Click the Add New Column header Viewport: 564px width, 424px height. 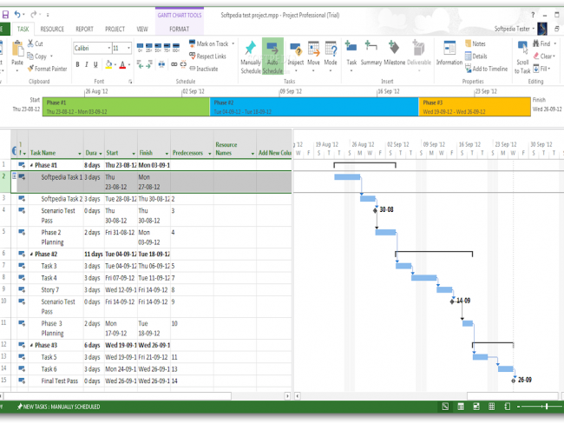[274, 153]
